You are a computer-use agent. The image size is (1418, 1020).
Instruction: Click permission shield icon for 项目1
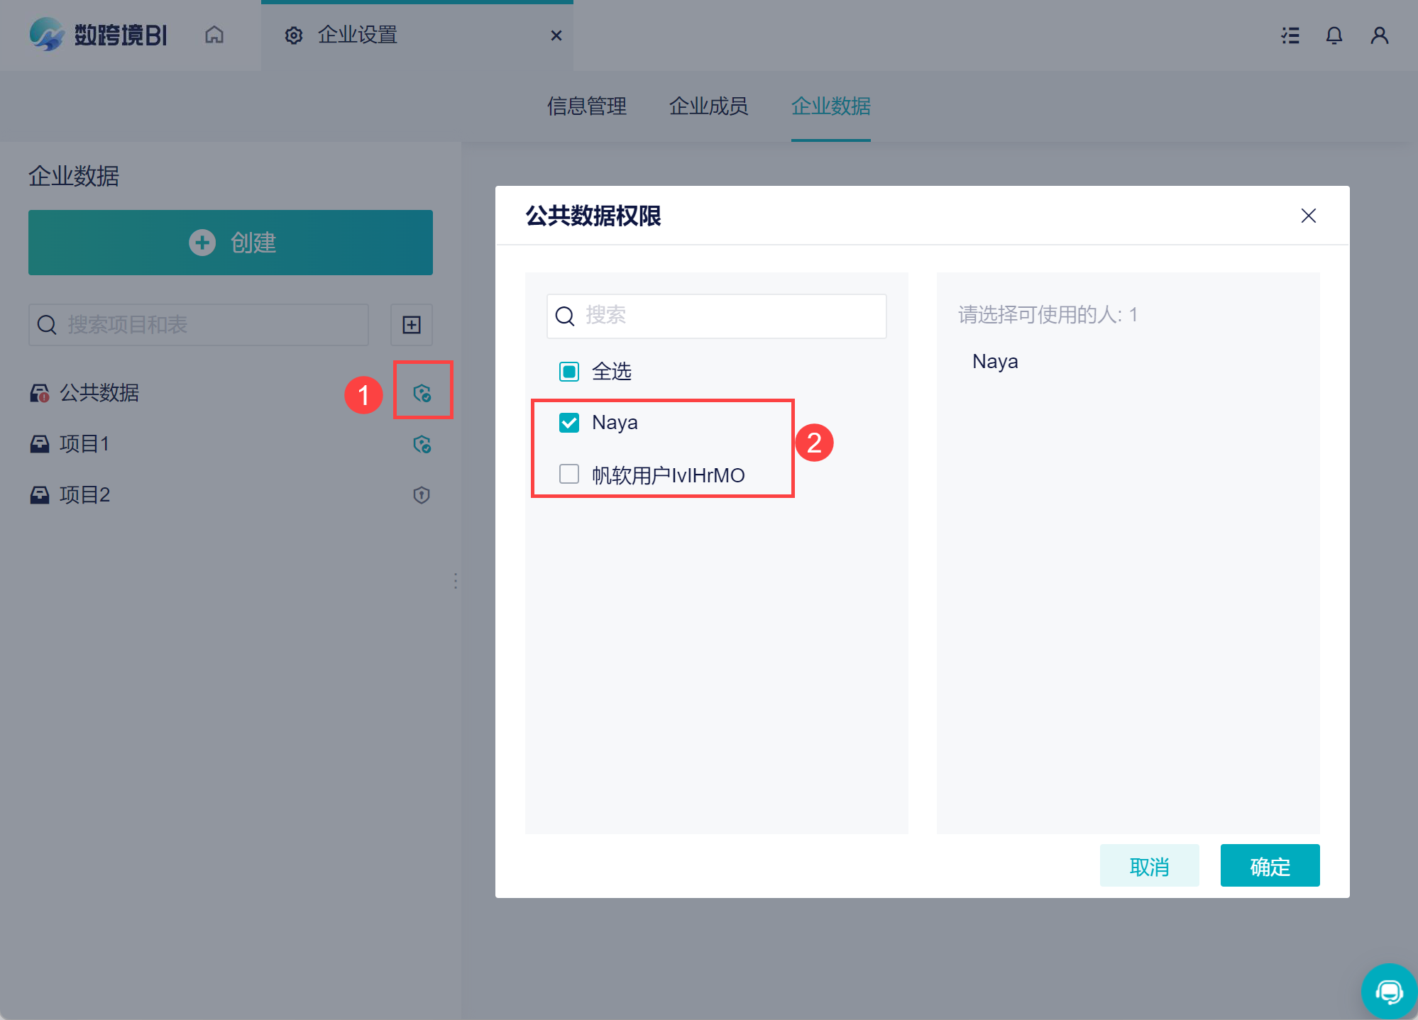coord(422,444)
